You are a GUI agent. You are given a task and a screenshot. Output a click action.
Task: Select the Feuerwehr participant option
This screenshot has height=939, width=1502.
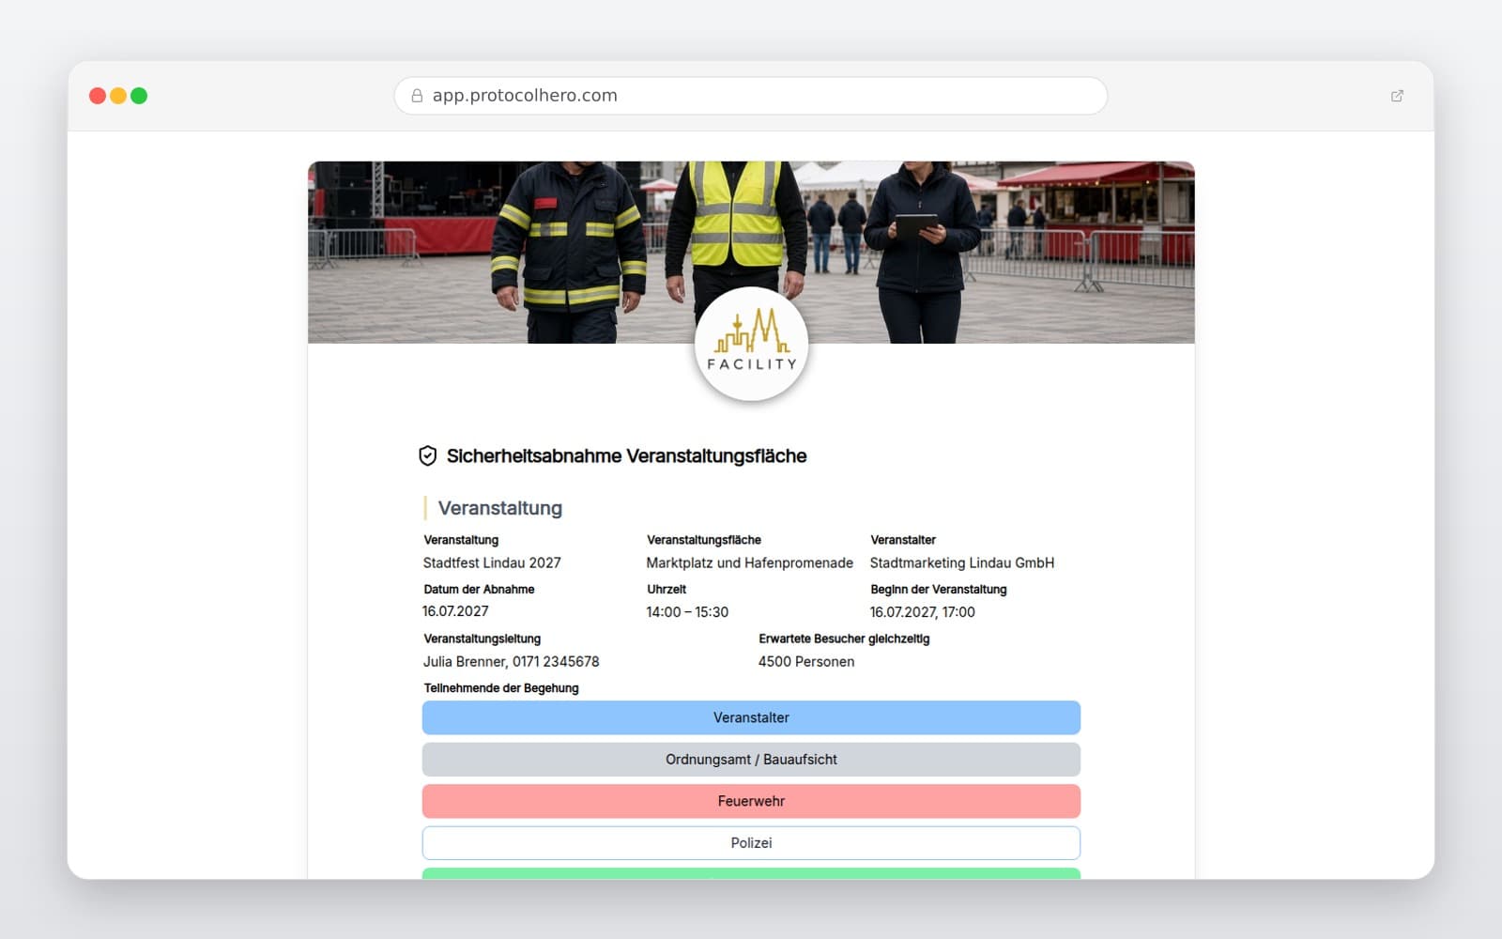(x=751, y=801)
